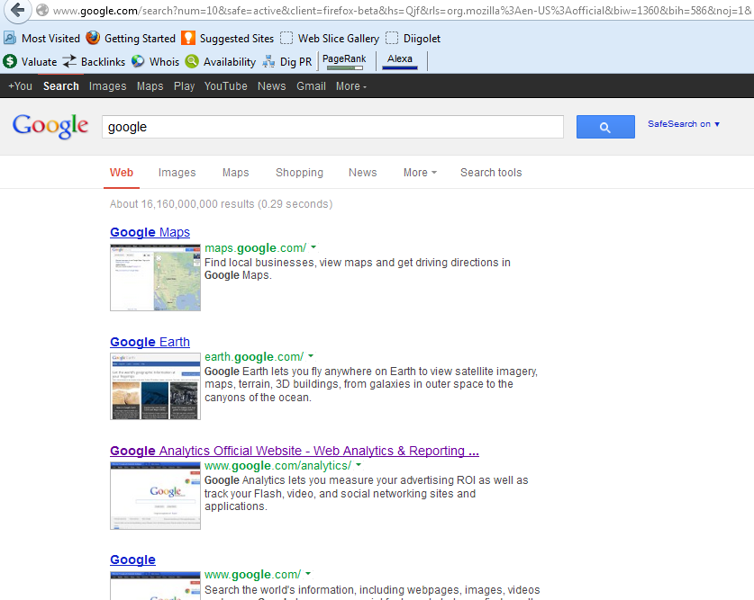Click the globe site identity icon
The height and width of the screenshot is (600, 754).
click(42, 10)
